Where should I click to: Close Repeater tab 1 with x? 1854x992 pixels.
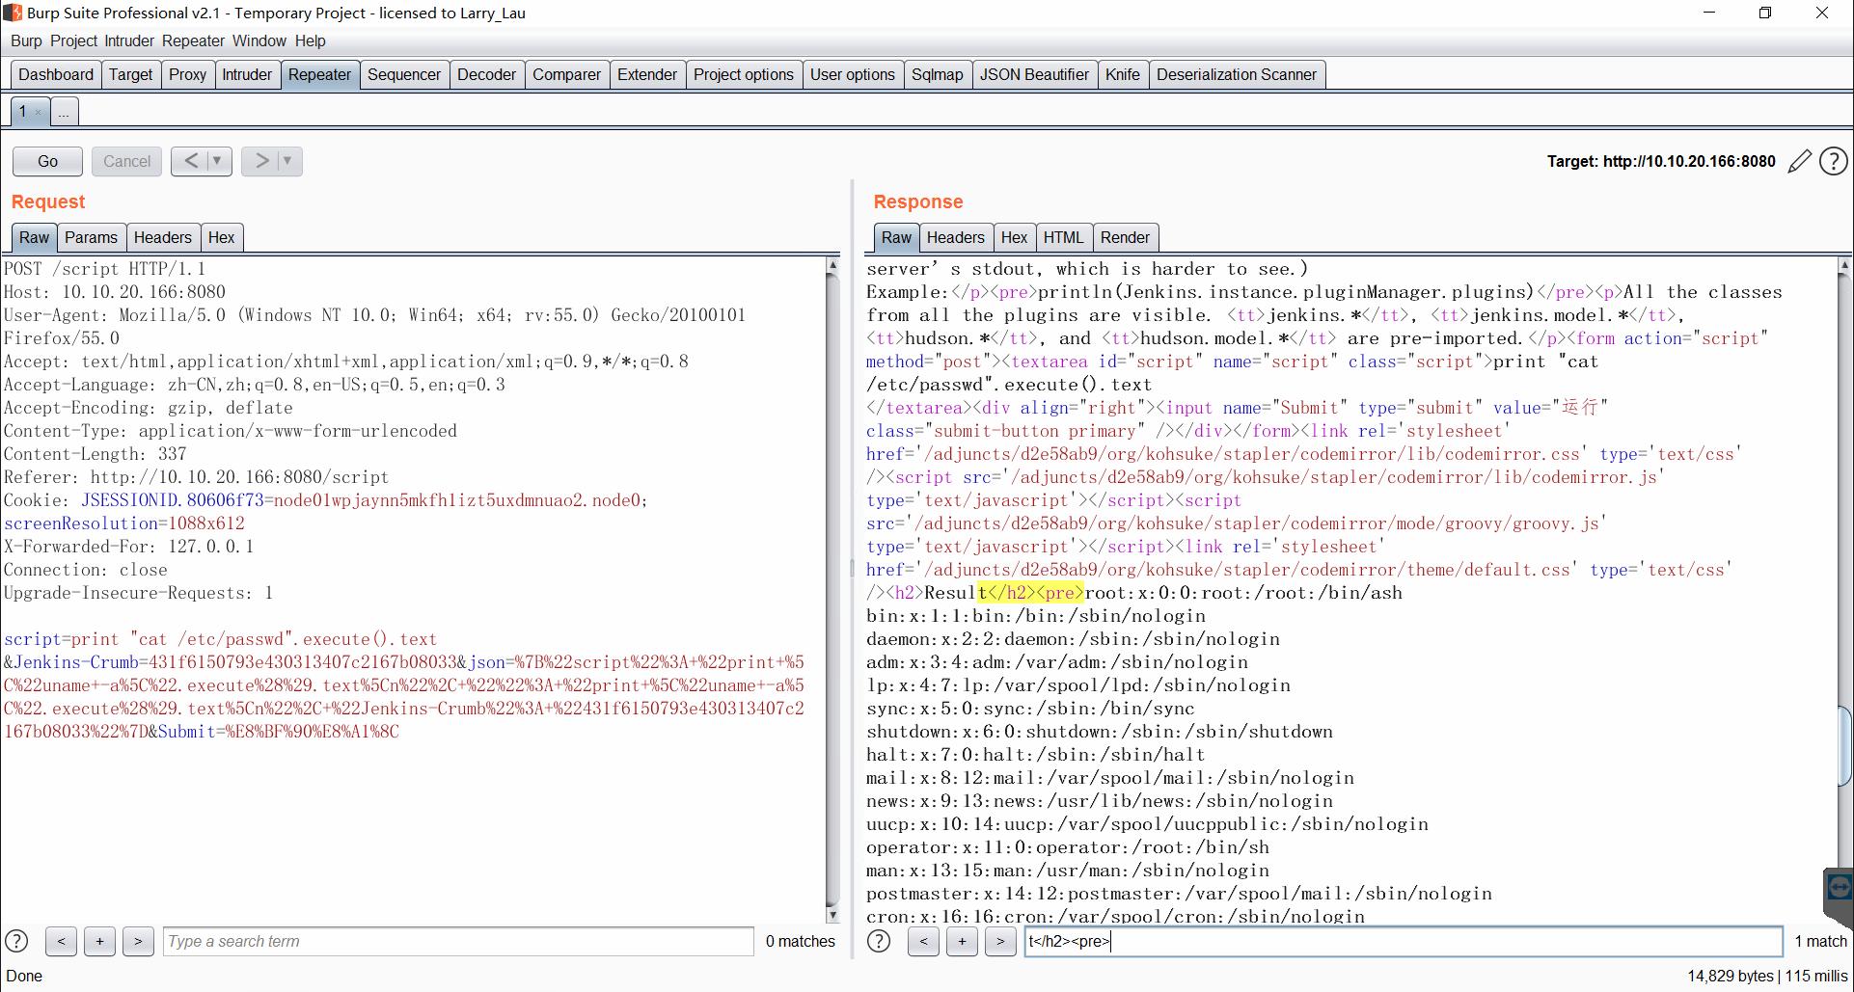click(38, 113)
